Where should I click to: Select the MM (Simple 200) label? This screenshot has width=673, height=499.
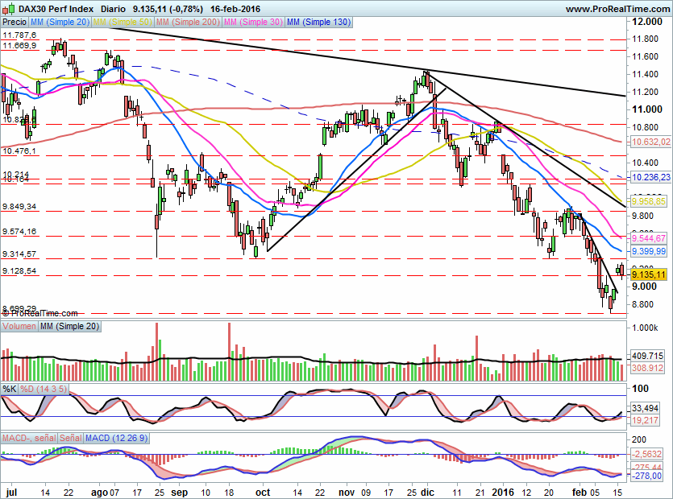(188, 22)
